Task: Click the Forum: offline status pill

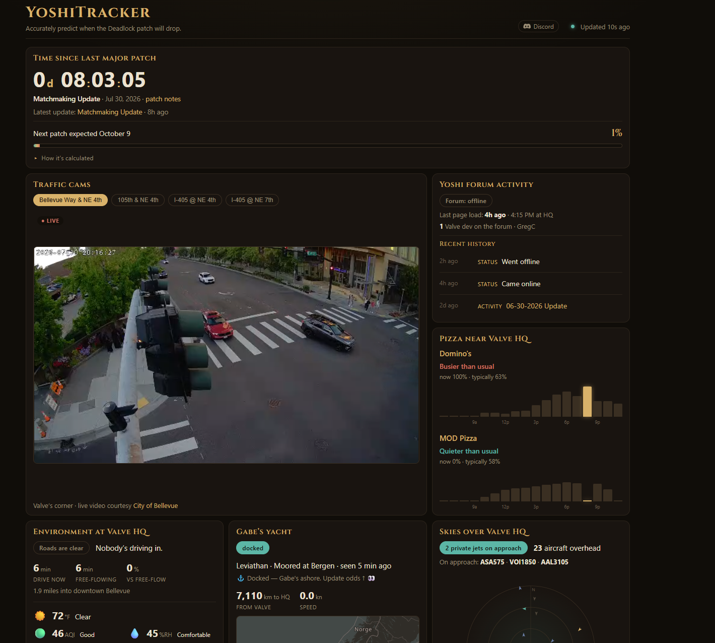Action: (x=466, y=201)
